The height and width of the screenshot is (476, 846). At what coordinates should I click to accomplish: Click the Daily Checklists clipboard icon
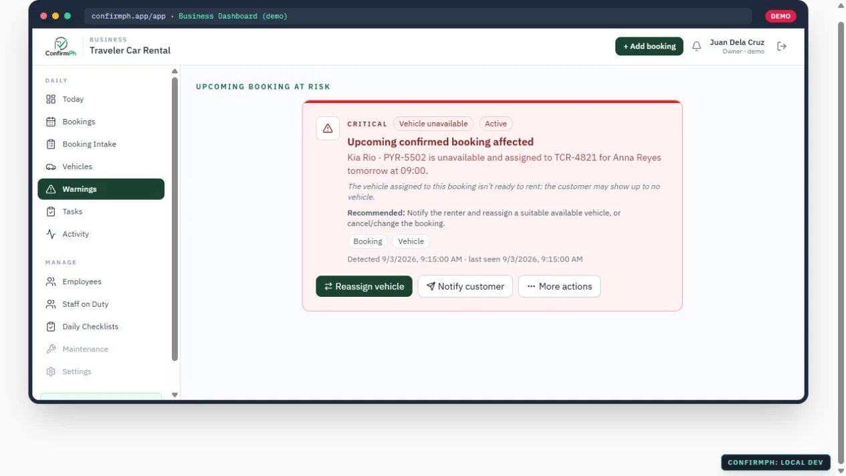pyautogui.click(x=51, y=326)
